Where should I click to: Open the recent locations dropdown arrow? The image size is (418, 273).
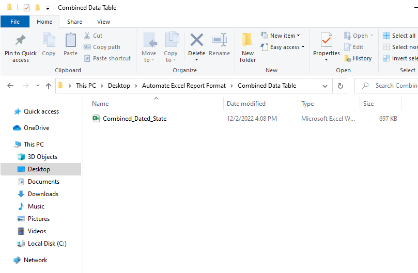[x=38, y=86]
